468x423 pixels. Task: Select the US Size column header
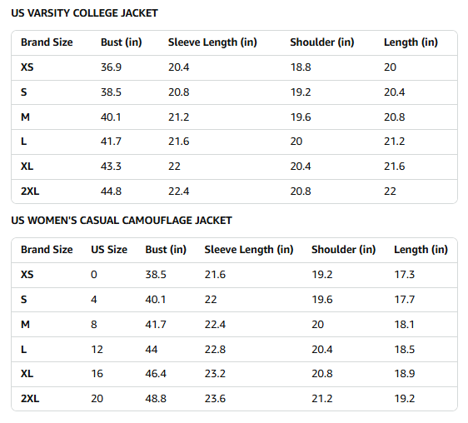coord(109,249)
